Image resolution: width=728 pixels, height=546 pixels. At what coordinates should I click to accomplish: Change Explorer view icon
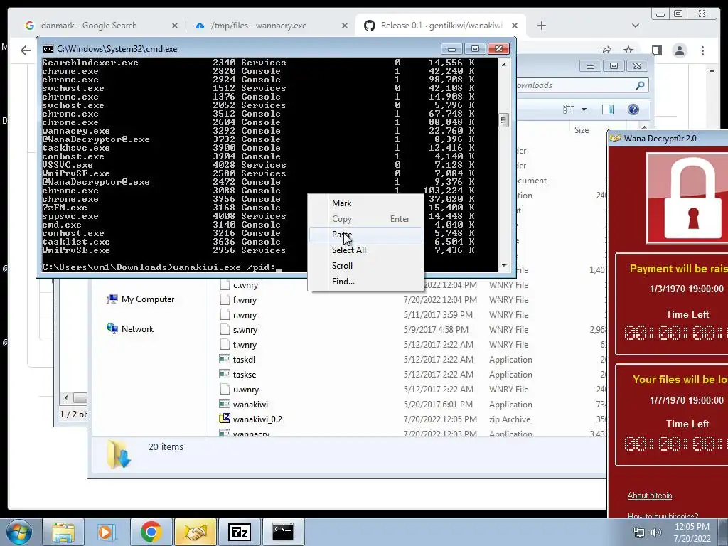pyautogui.click(x=569, y=109)
